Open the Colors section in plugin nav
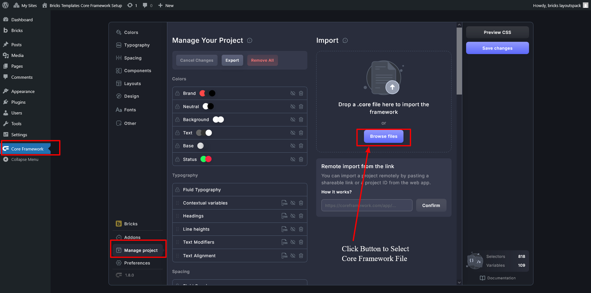591x293 pixels. 127,32
